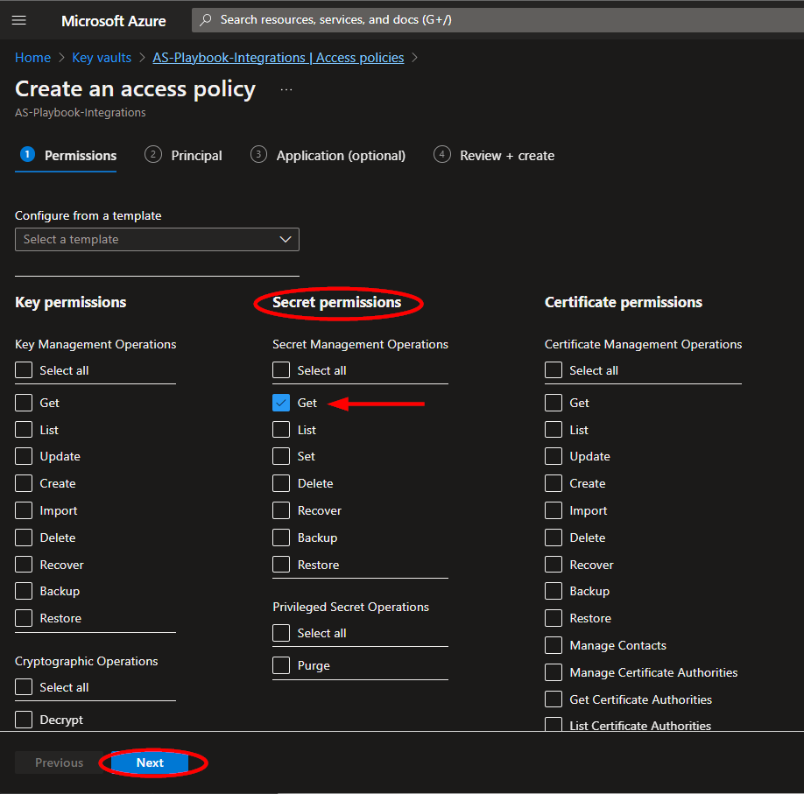Enable Get under Certificate permissions
Image resolution: width=804 pixels, height=794 pixels.
click(554, 403)
